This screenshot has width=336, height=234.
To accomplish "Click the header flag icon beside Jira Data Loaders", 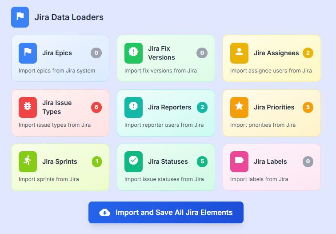I will [20, 17].
